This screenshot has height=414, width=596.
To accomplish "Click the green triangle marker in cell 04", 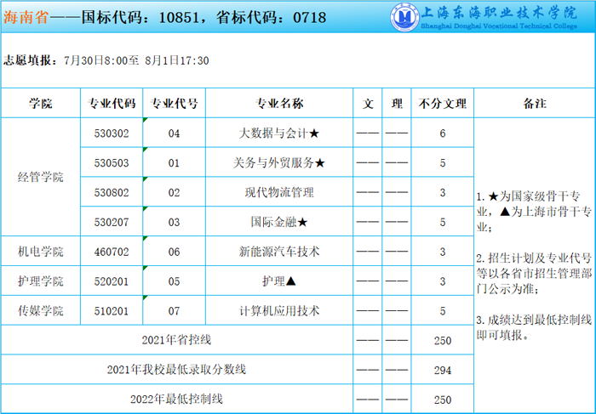I will pos(146,122).
